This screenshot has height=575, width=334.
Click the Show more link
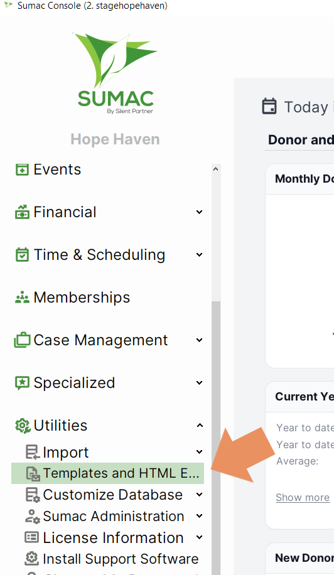click(303, 498)
